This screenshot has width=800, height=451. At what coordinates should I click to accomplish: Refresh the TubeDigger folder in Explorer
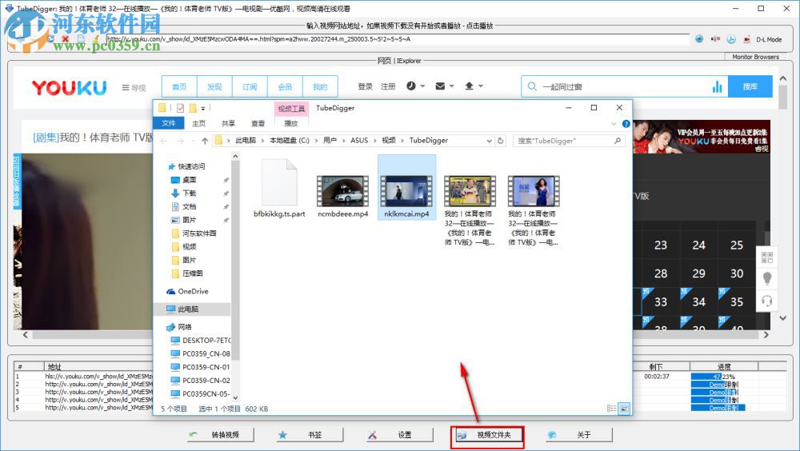point(501,141)
